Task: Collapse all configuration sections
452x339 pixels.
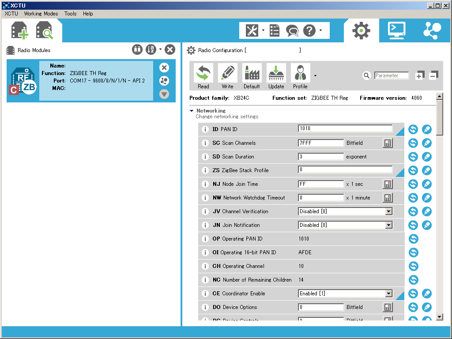Action: pyautogui.click(x=433, y=75)
